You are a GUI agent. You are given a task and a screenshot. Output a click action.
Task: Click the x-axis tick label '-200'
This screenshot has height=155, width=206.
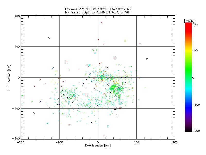pos(21,142)
